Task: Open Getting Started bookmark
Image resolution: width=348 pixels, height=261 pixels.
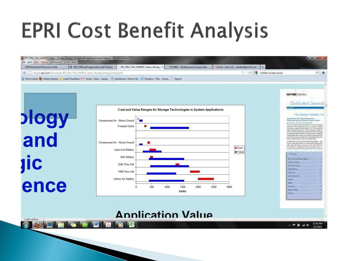Action: pos(49,79)
